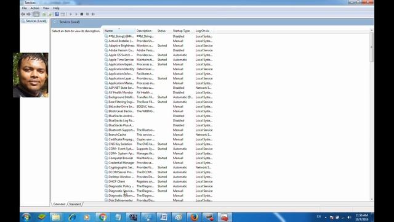Select the ASP.NET State Service row name

pyautogui.click(x=121, y=88)
